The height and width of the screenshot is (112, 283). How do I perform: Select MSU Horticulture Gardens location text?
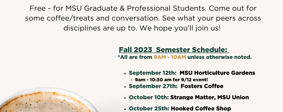217,73
